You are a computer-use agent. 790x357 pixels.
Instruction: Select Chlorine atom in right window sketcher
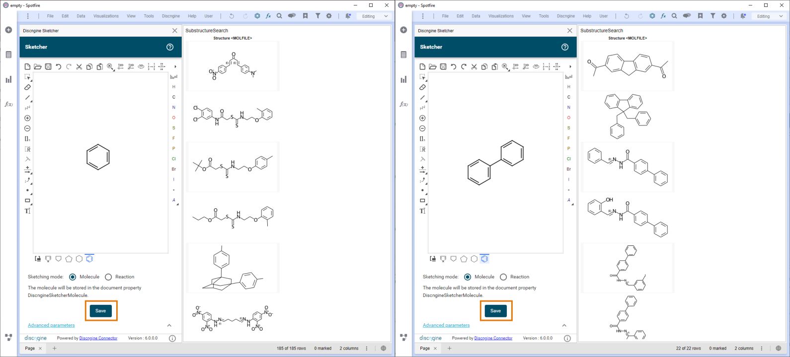569,159
